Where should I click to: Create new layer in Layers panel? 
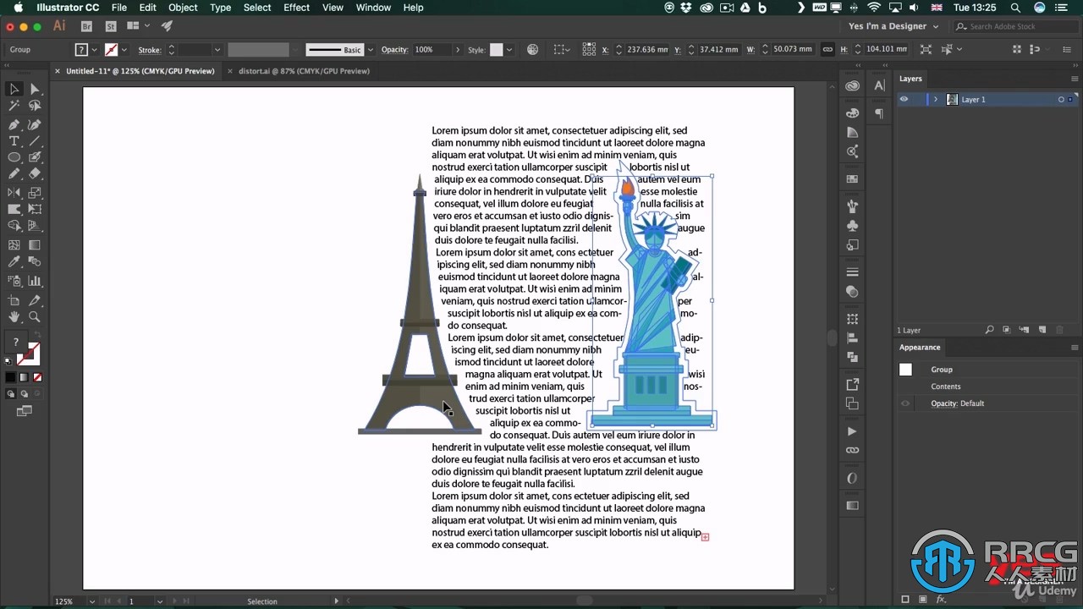click(x=1042, y=330)
